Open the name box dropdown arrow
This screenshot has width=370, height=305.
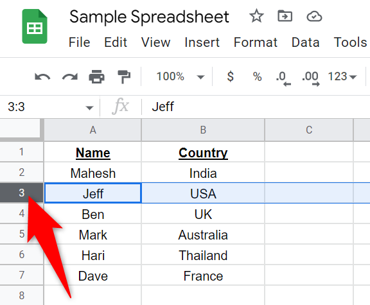tap(89, 108)
